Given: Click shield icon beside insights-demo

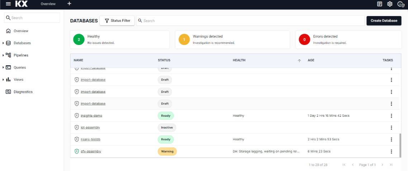Looking at the screenshot, I should coord(76,116).
